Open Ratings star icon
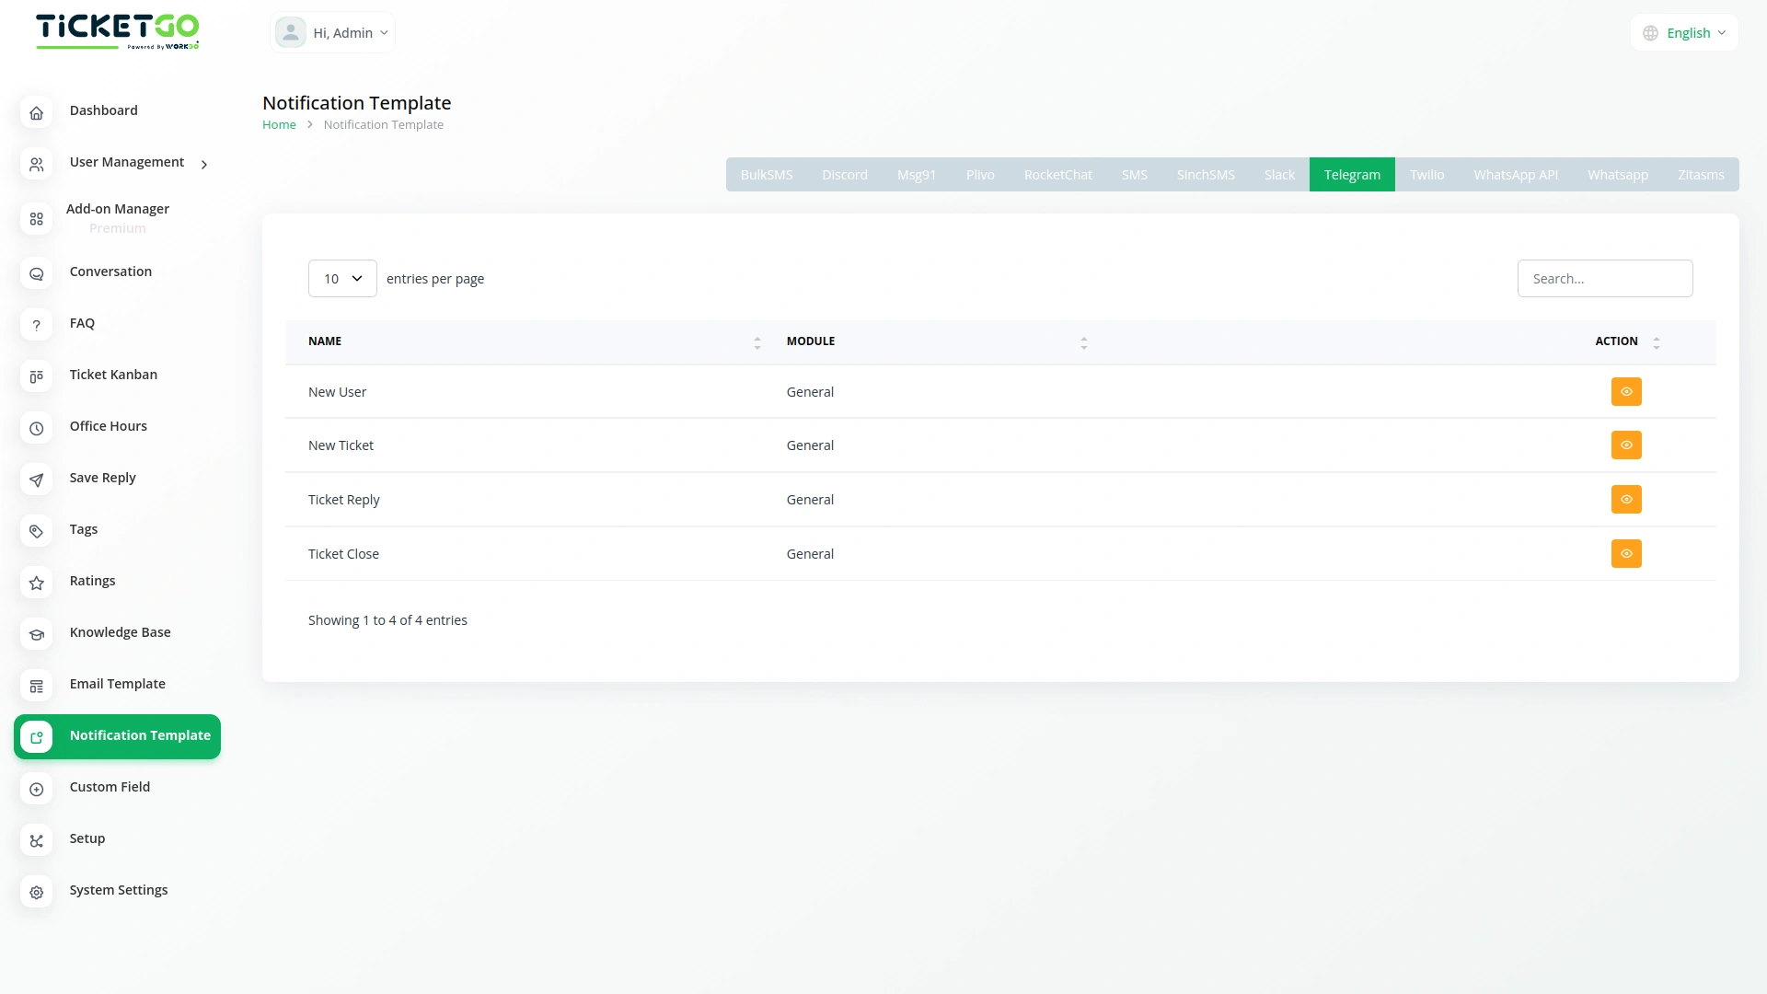Image resolution: width=1767 pixels, height=994 pixels. click(x=36, y=583)
